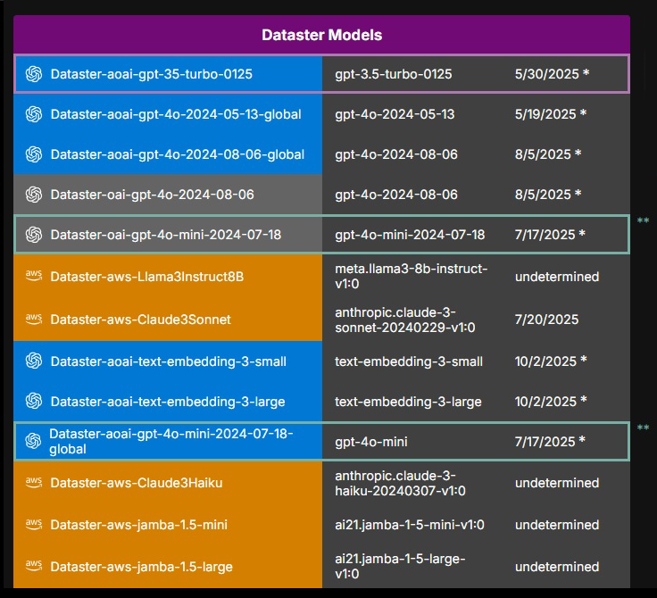Viewport: 657px width, 598px height.
Task: Click the anthropic.claude-3-sonnet-20240229-v1:0 cell
Action: (x=404, y=320)
